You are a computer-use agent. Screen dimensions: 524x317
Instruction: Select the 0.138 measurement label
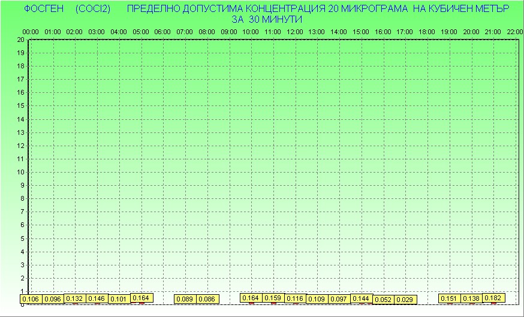tap(471, 298)
